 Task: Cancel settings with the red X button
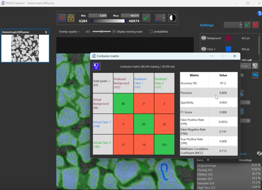tap(255, 25)
